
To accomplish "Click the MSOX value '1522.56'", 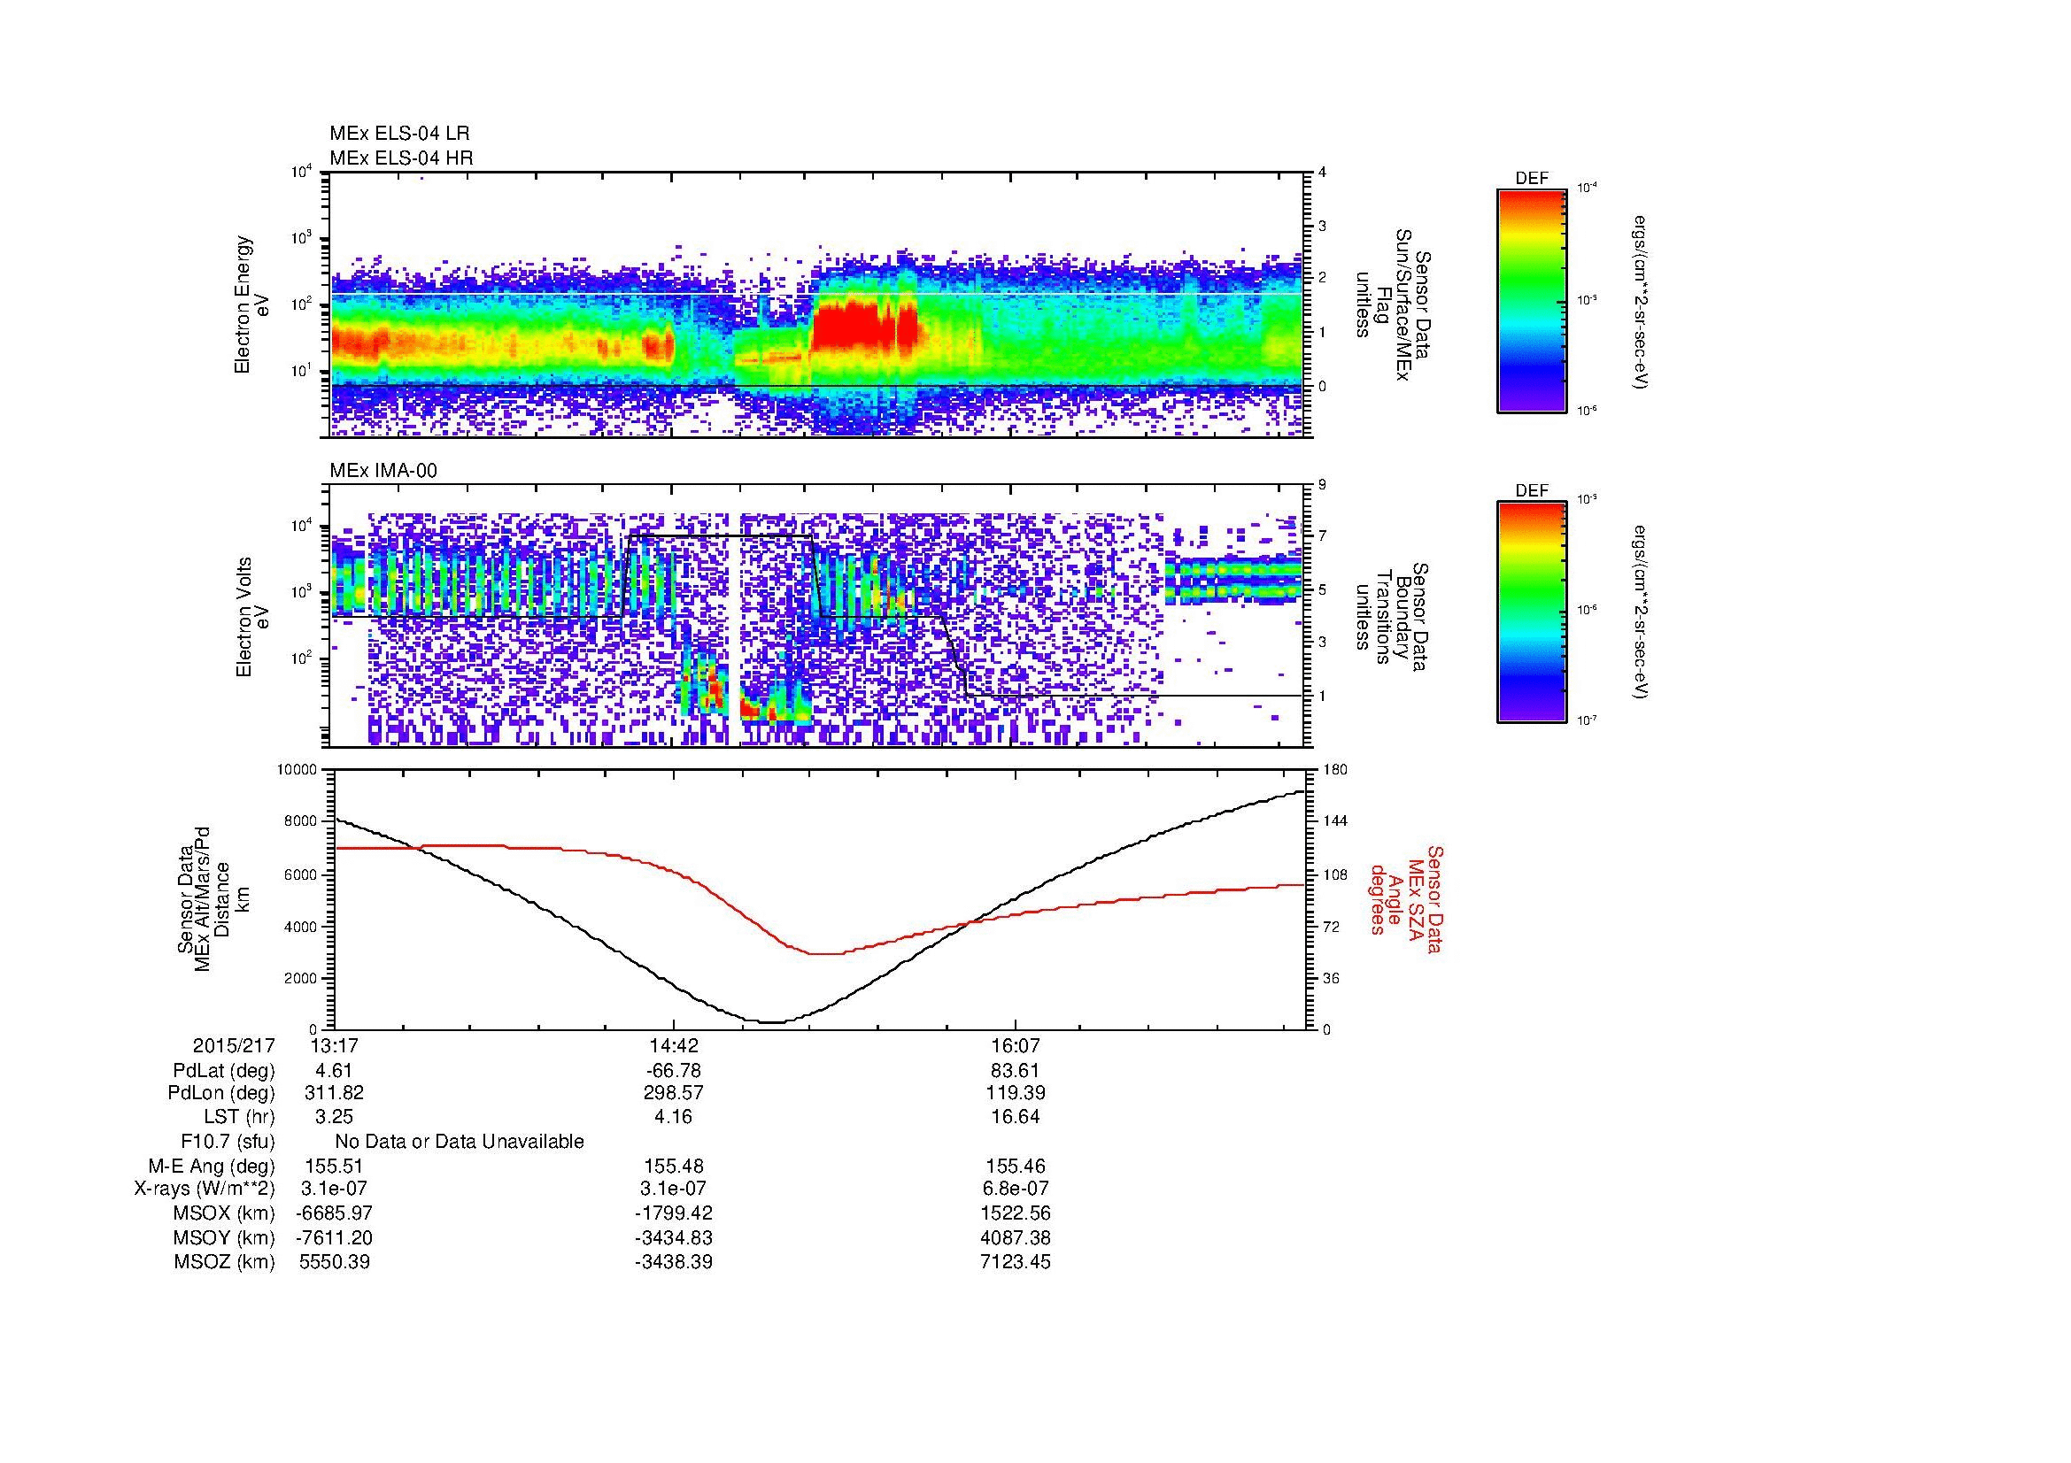I will pyautogui.click(x=1016, y=1213).
